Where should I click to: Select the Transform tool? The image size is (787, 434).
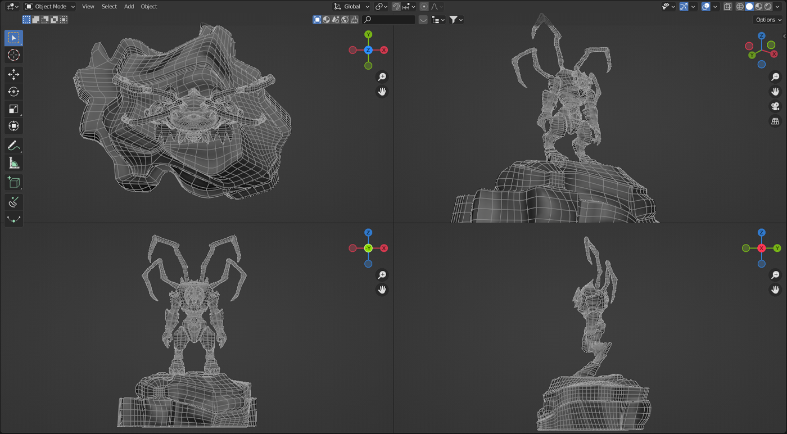pos(14,126)
